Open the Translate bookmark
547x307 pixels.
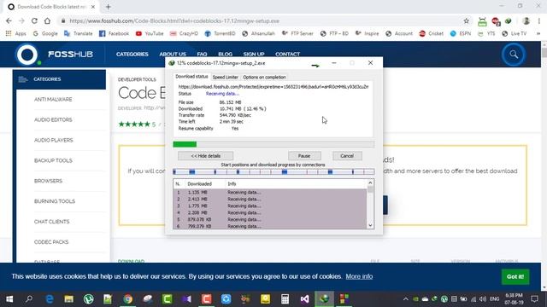point(79,33)
